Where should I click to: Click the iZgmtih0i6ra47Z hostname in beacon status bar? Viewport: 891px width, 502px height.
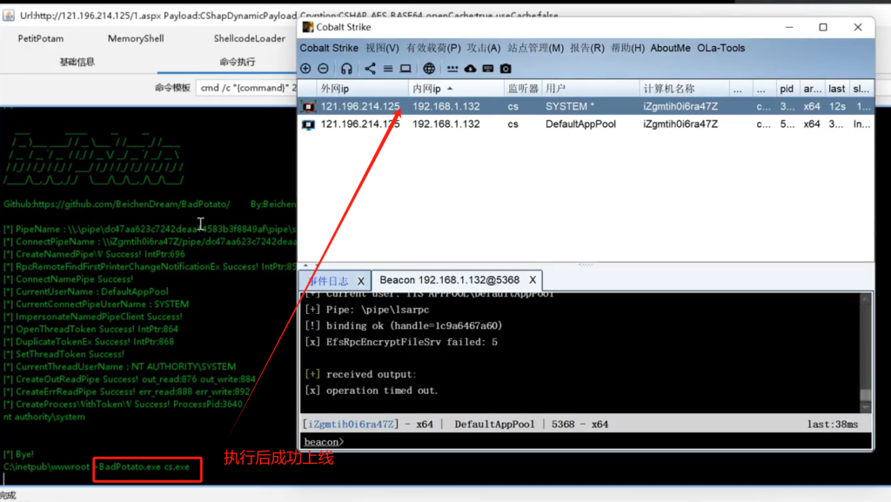pos(351,425)
